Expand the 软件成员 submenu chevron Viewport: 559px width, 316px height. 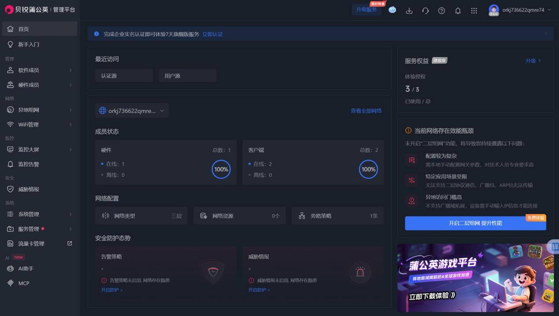pyautogui.click(x=70, y=70)
